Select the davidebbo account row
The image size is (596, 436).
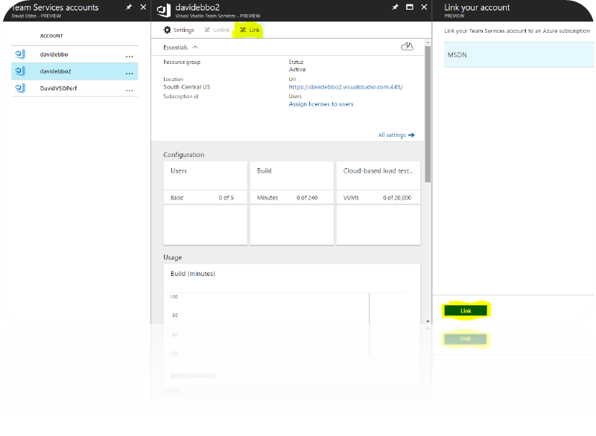tap(74, 54)
